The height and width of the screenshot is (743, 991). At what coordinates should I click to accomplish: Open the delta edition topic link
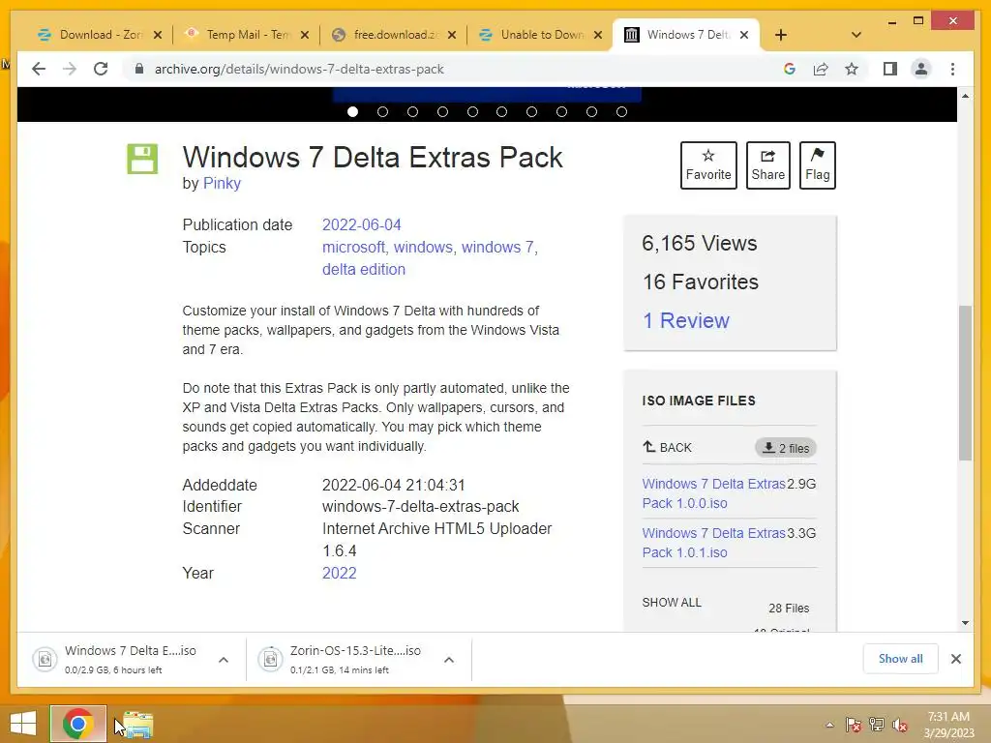[364, 269]
